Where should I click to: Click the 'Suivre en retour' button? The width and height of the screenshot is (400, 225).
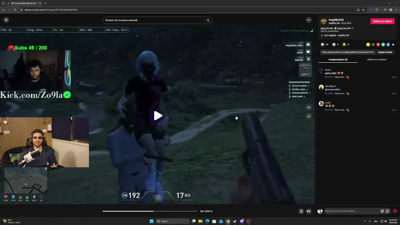click(382, 21)
